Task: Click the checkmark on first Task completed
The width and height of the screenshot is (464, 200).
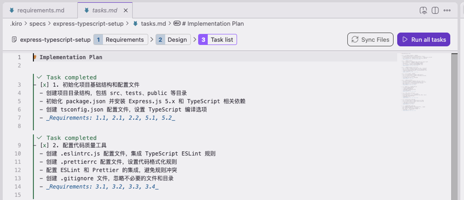Action: click(x=40, y=77)
